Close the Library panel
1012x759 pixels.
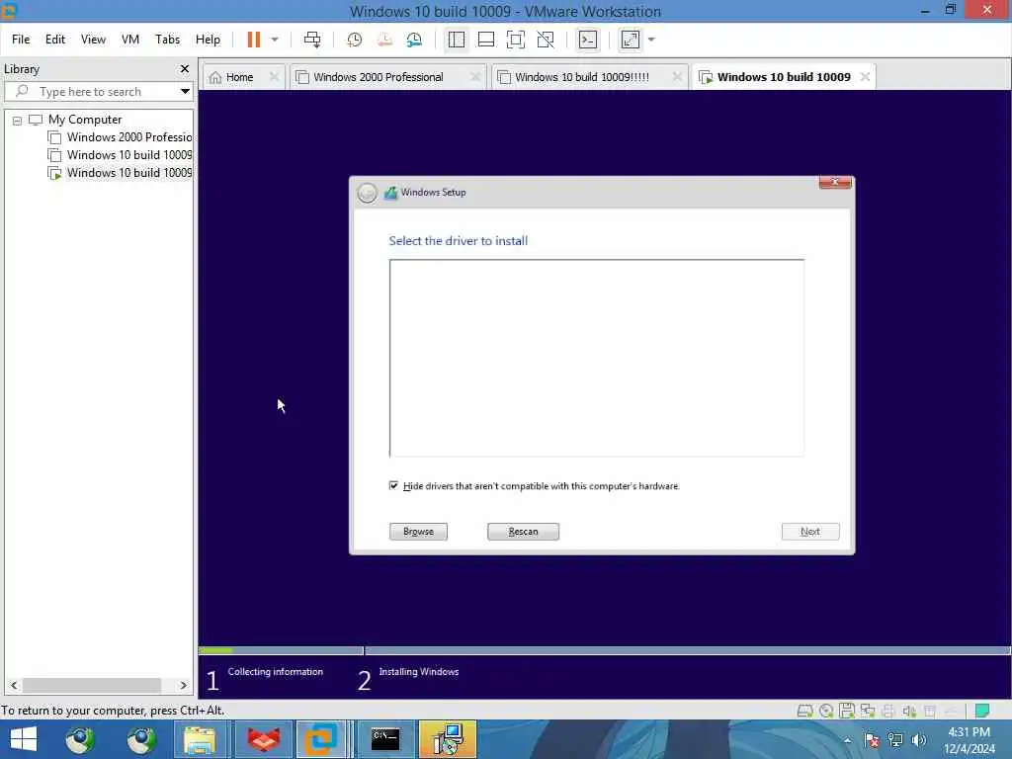(x=185, y=68)
